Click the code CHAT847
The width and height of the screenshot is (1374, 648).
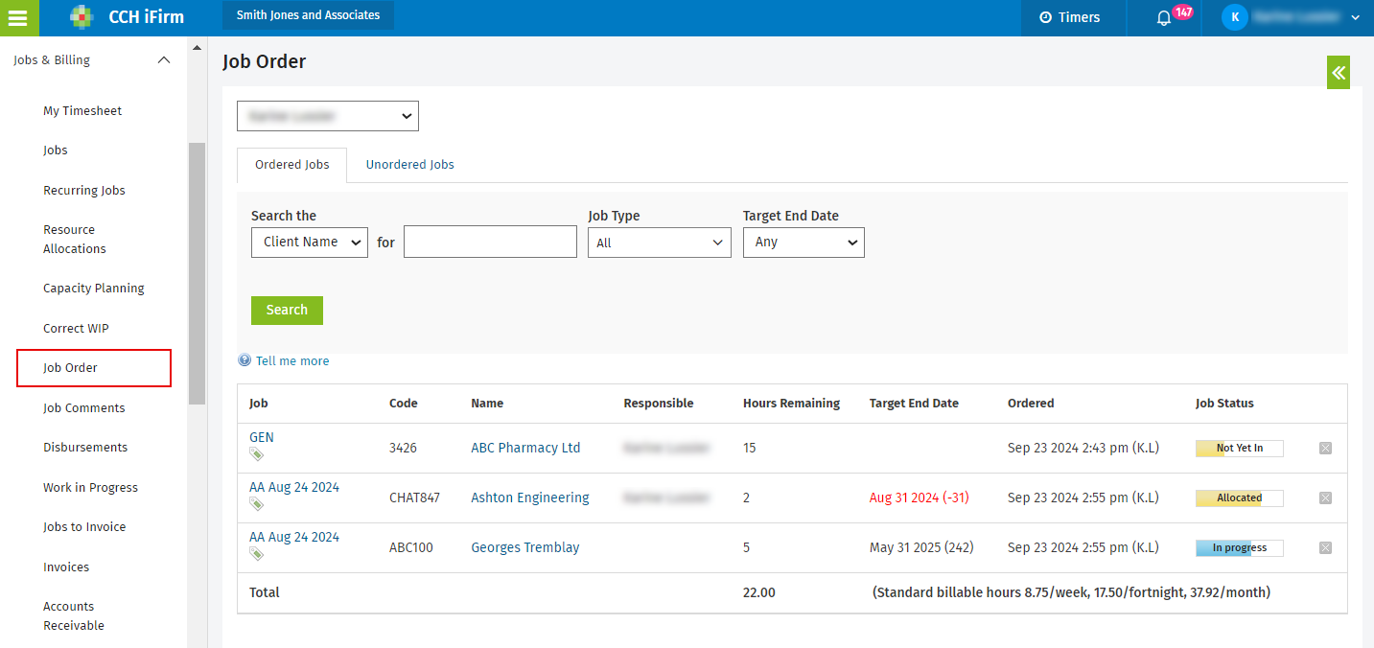pyautogui.click(x=415, y=498)
